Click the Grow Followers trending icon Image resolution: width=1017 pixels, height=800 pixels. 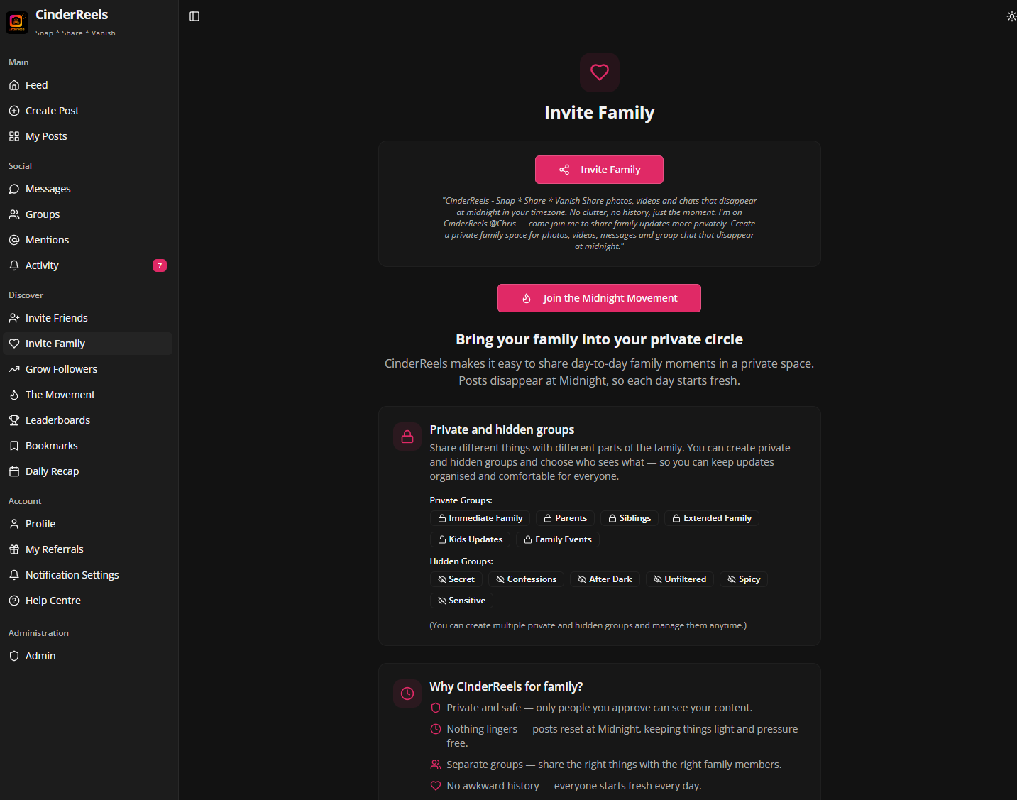click(x=14, y=369)
